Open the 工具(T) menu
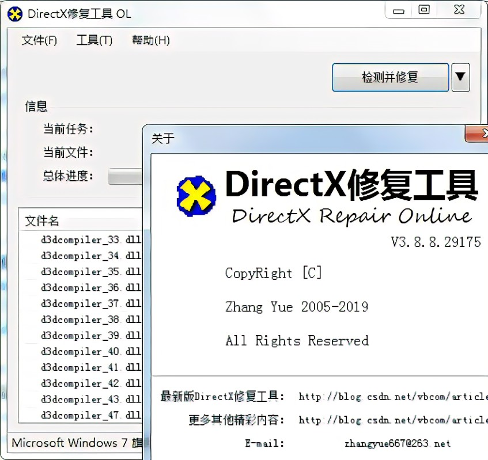Viewport: 488px width, 460px height. (94, 40)
